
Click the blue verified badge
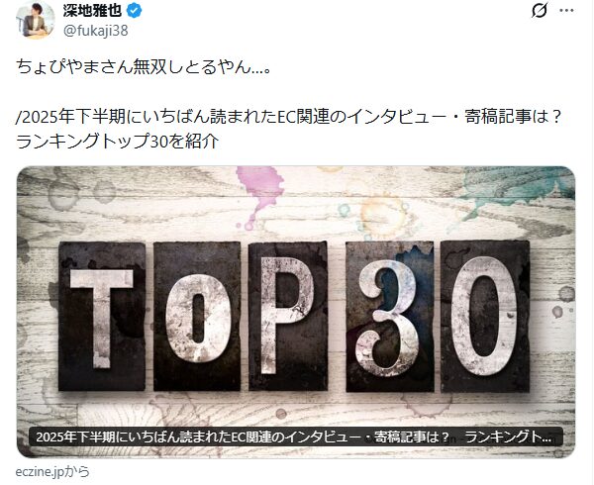pos(134,11)
